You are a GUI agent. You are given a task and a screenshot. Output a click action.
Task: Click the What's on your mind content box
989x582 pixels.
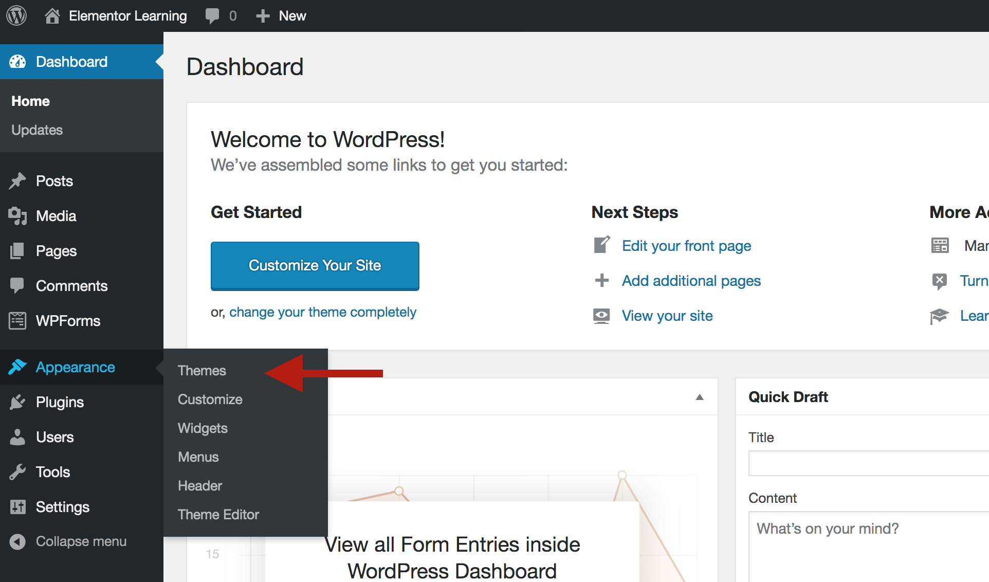click(868, 545)
